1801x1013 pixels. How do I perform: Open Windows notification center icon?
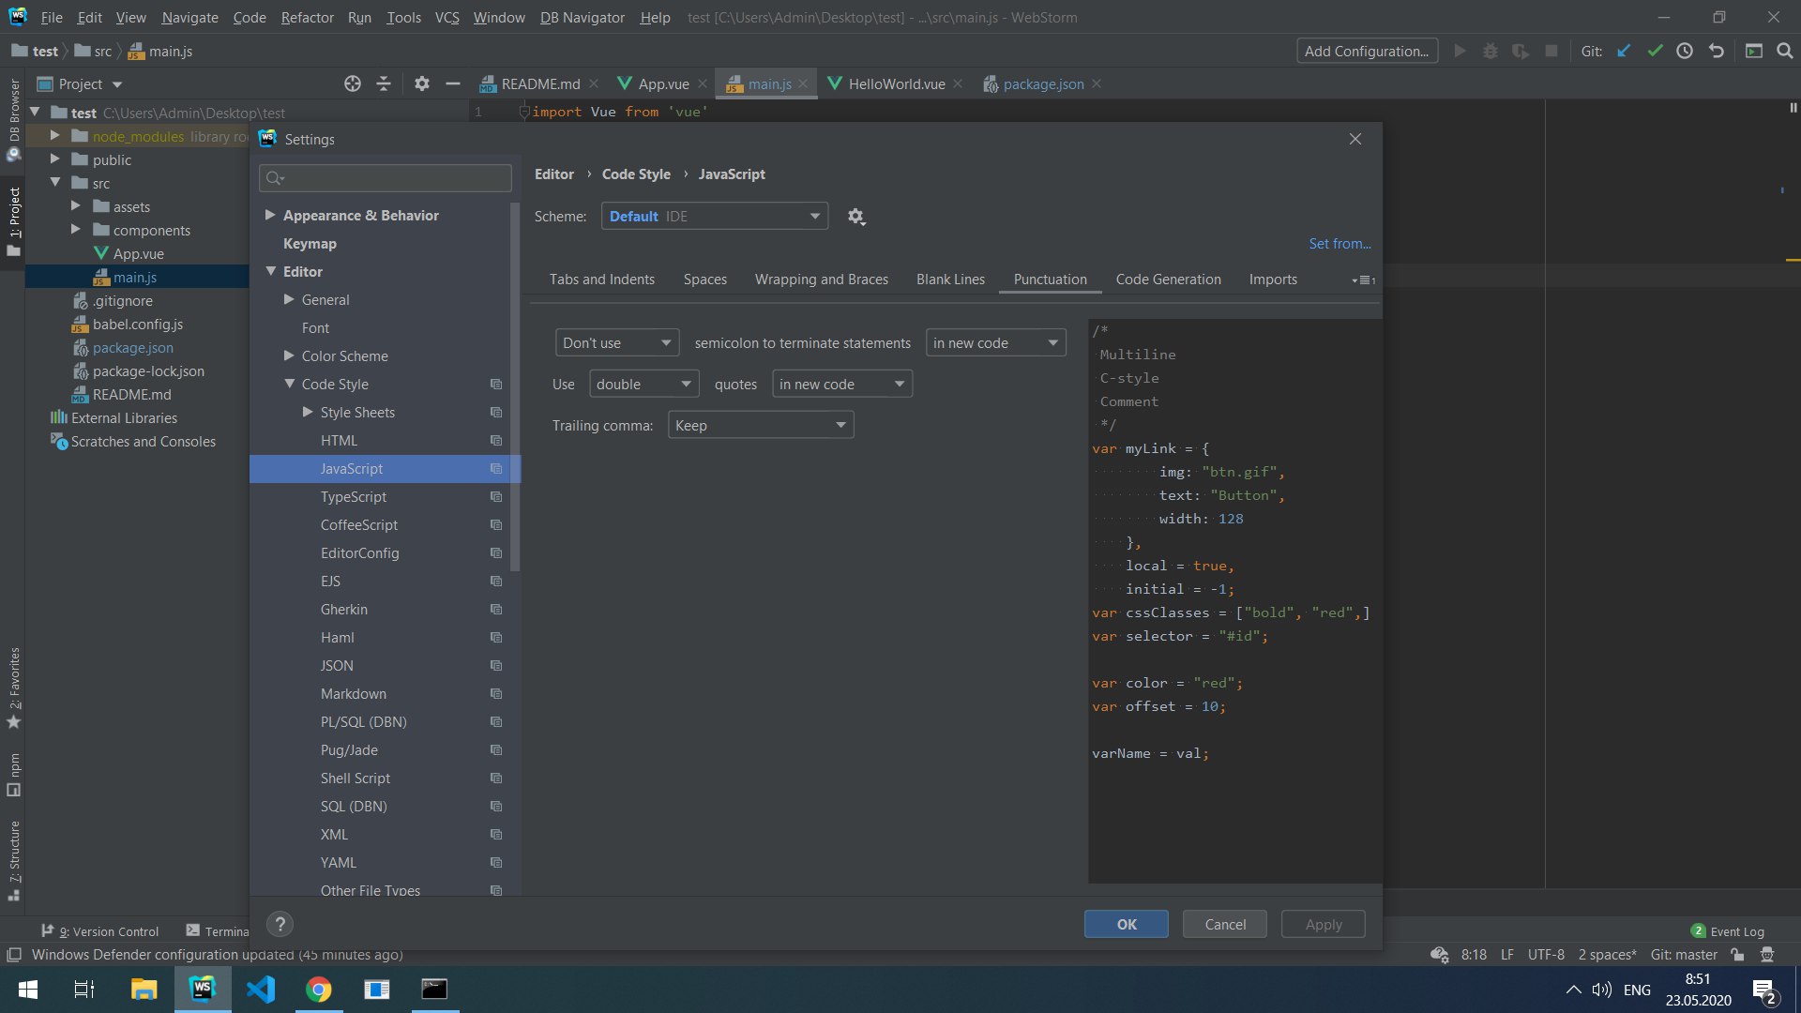pos(1764,990)
